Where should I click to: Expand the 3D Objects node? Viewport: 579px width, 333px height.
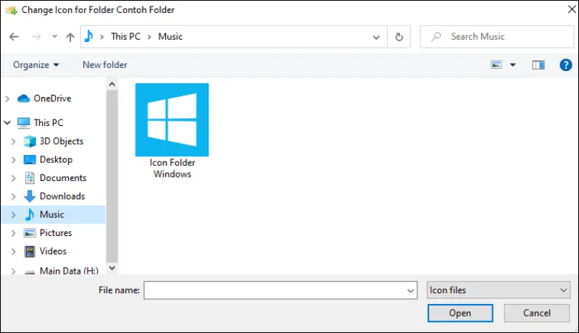(x=14, y=141)
